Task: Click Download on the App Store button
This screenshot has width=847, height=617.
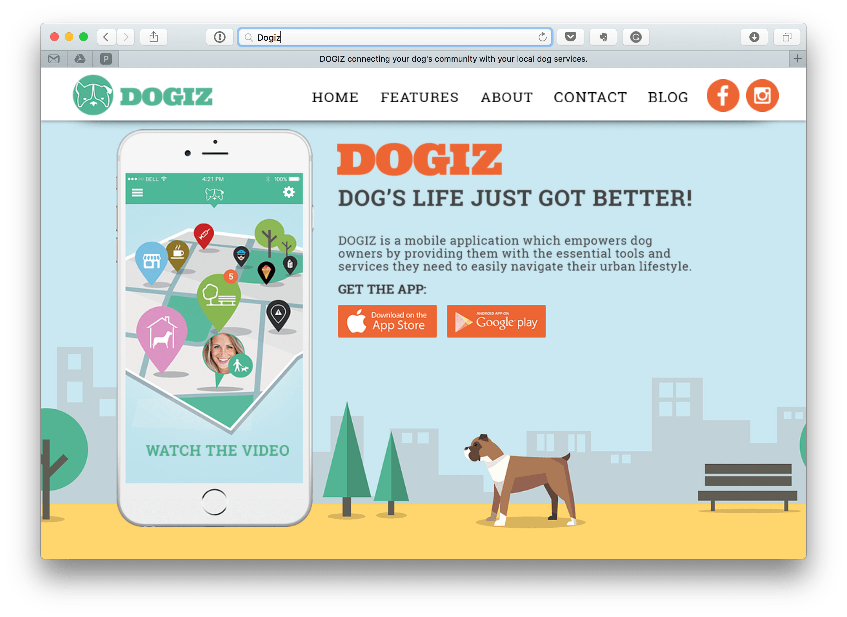Action: coord(387,321)
